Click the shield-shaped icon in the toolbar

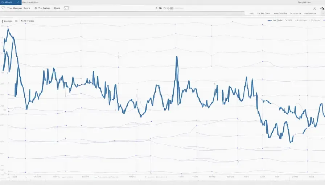tap(3, 8)
